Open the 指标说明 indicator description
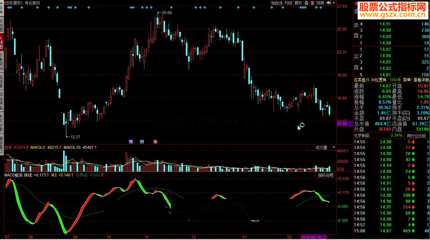Screen dimensions: 430x240 (x=325, y=175)
